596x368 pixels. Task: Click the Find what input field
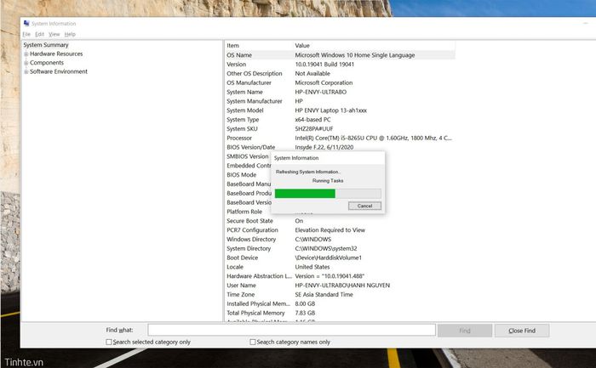coord(291,330)
